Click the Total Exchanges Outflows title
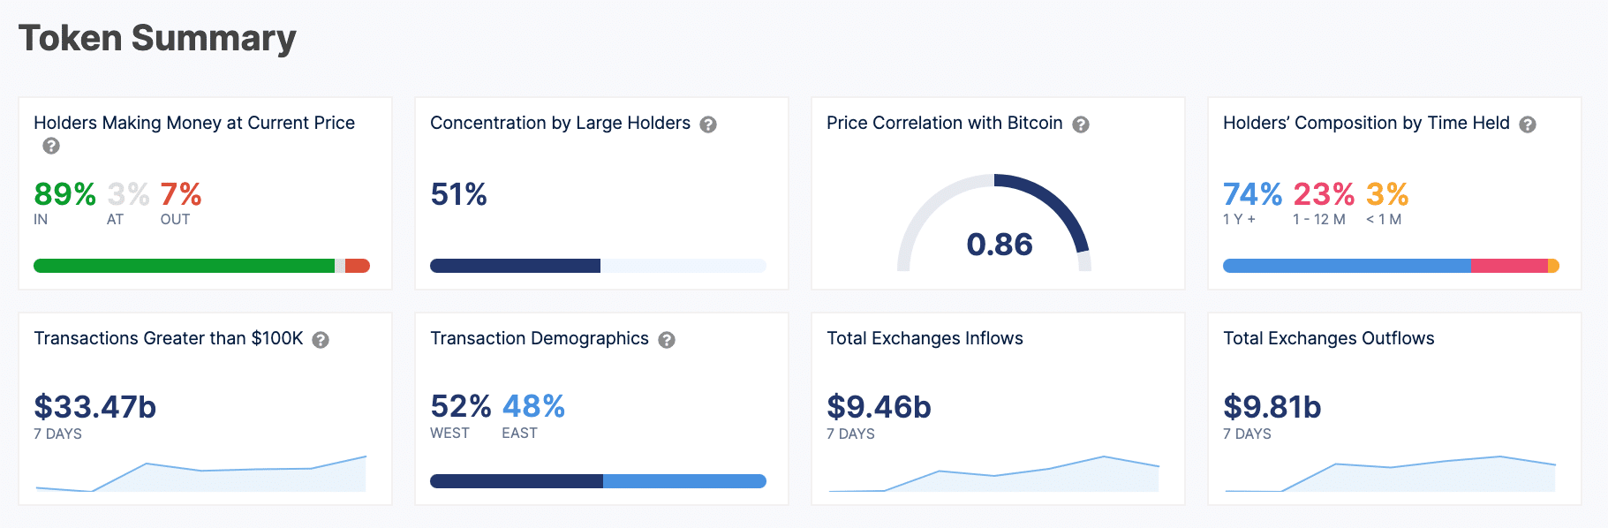The width and height of the screenshot is (1608, 528). (1328, 338)
